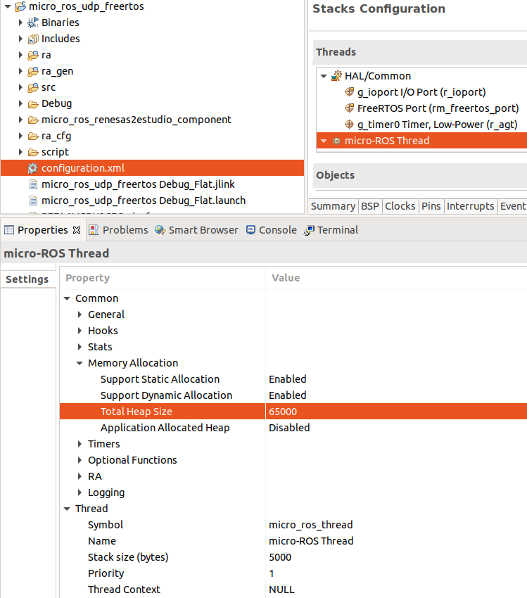Select the Settings side tab
Viewport: 527px width, 598px height.
point(27,279)
